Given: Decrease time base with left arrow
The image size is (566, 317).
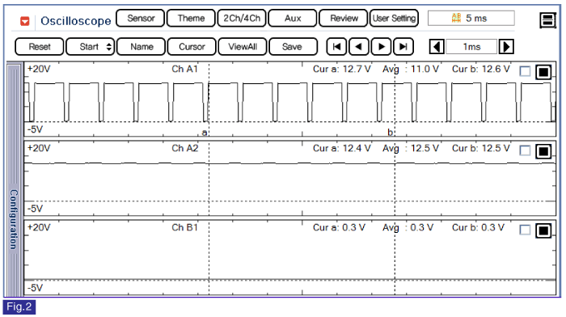Looking at the screenshot, I should [437, 47].
